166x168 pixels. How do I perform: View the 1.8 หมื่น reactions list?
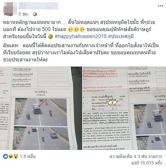28,156
